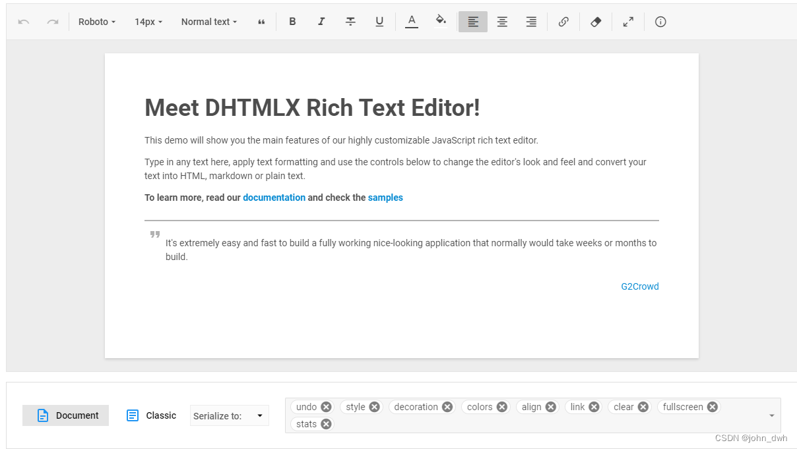Remove the 'decoration' tag

447,407
